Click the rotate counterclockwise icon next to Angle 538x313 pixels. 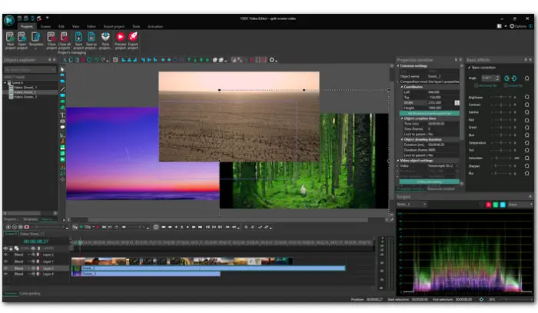[506, 78]
